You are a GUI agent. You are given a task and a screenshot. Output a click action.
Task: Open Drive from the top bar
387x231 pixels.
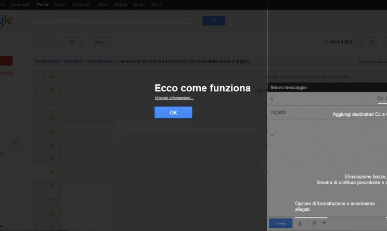pos(60,5)
